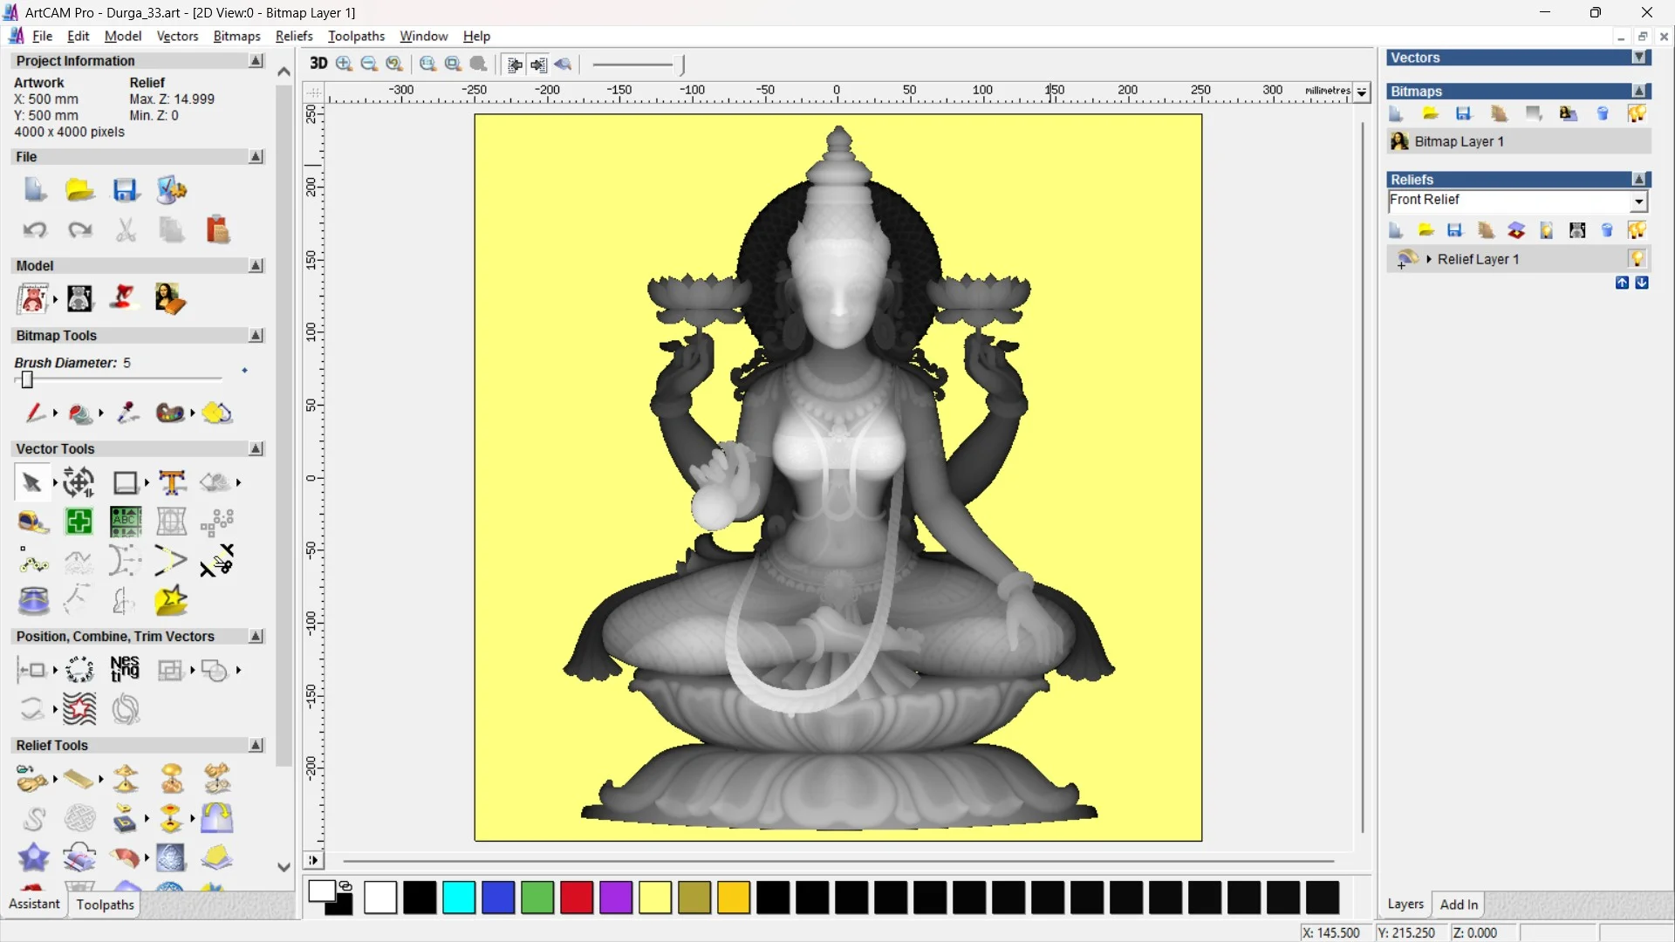Switch to the Toolpaths tab
The height and width of the screenshot is (942, 1675).
pyautogui.click(x=105, y=904)
